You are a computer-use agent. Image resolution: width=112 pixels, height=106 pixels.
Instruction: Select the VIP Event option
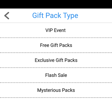point(56,30)
